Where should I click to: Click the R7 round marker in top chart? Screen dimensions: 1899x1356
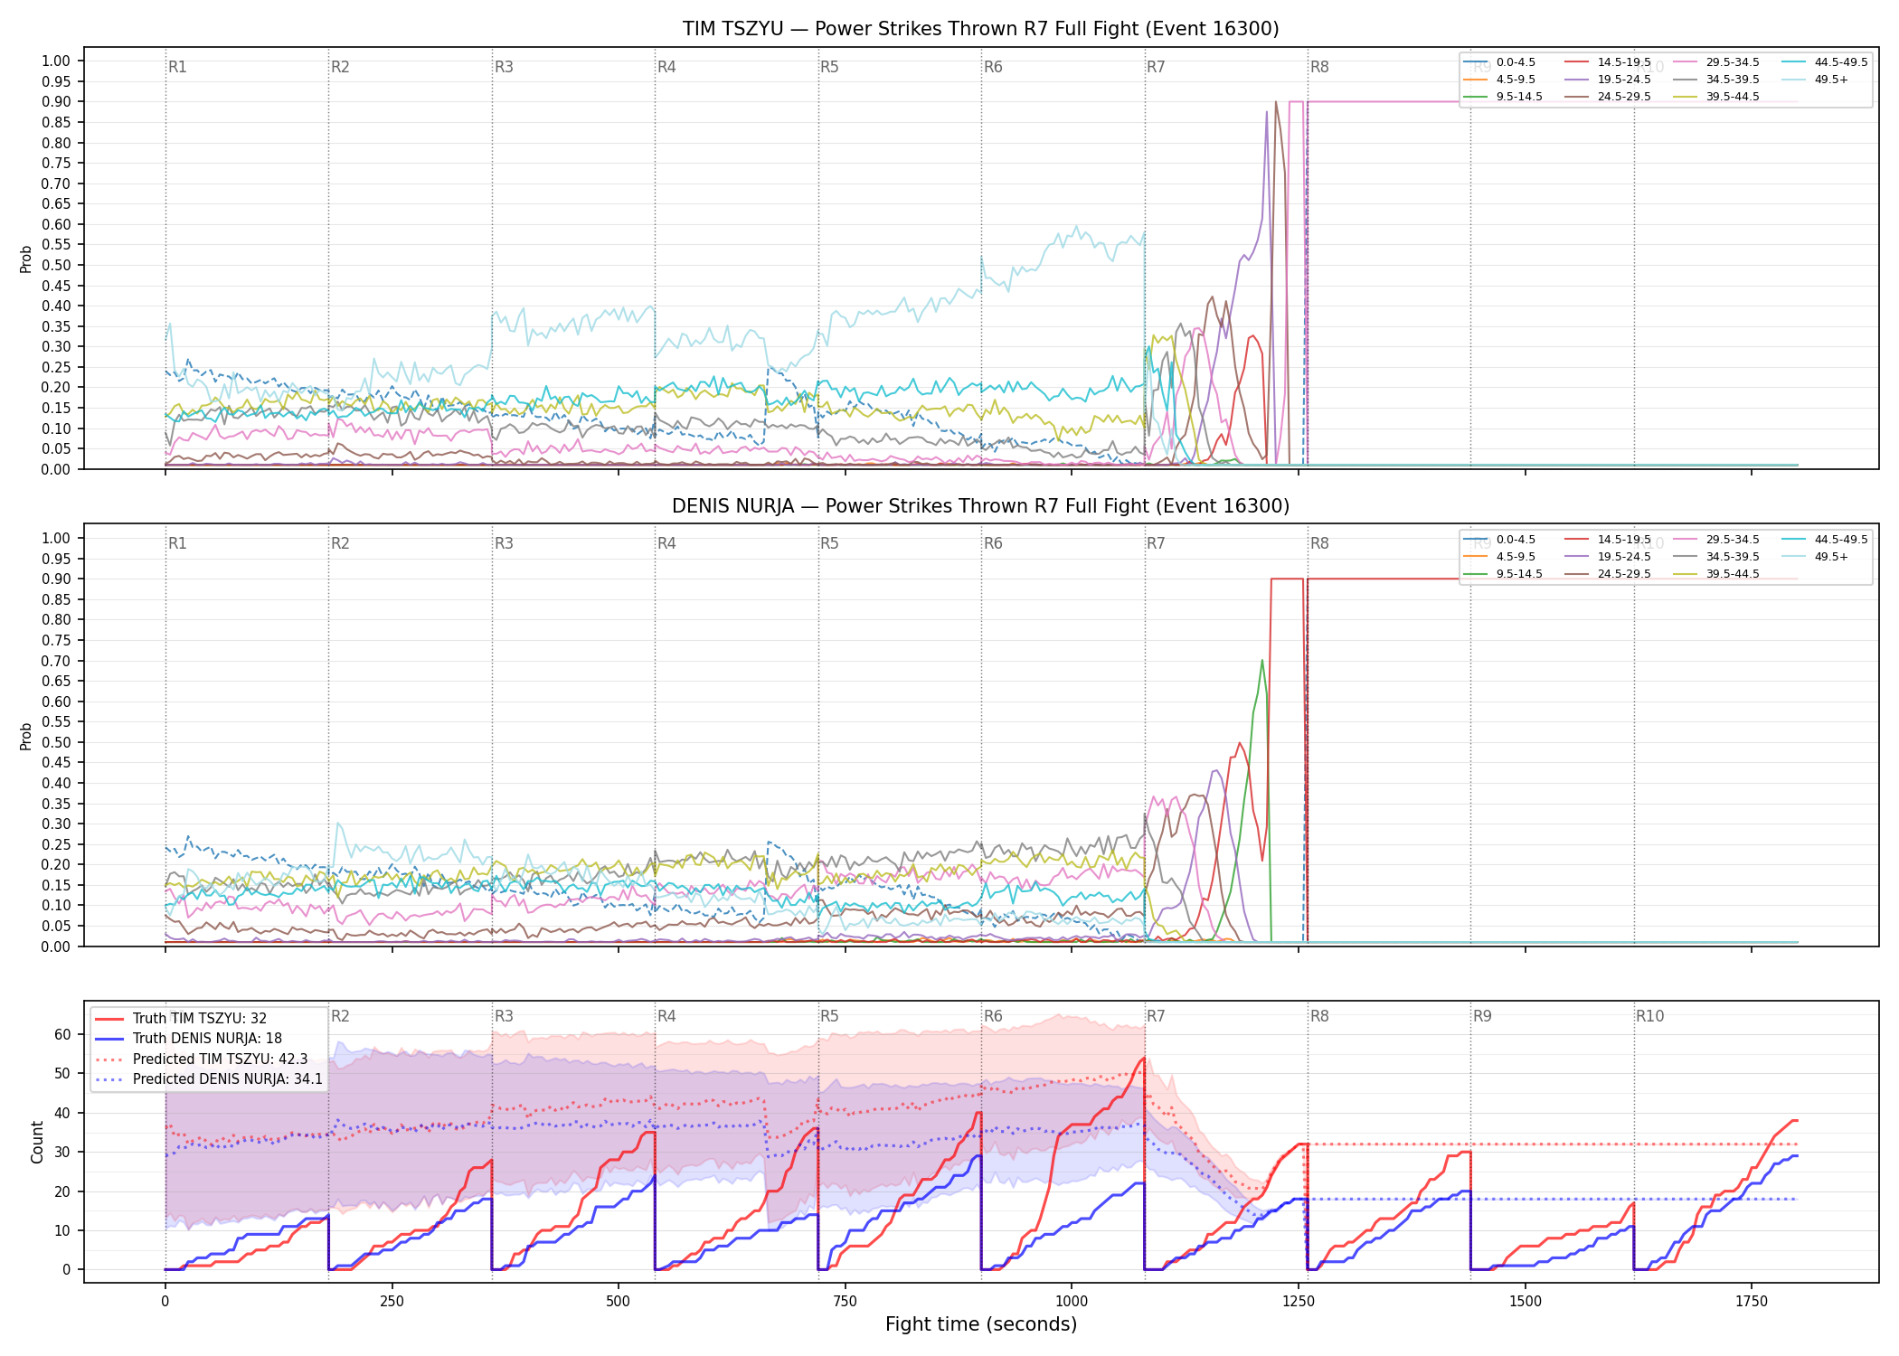pos(1156,67)
